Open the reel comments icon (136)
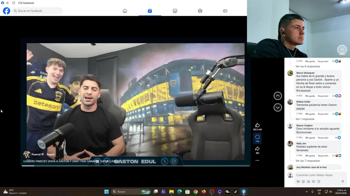 click(257, 137)
